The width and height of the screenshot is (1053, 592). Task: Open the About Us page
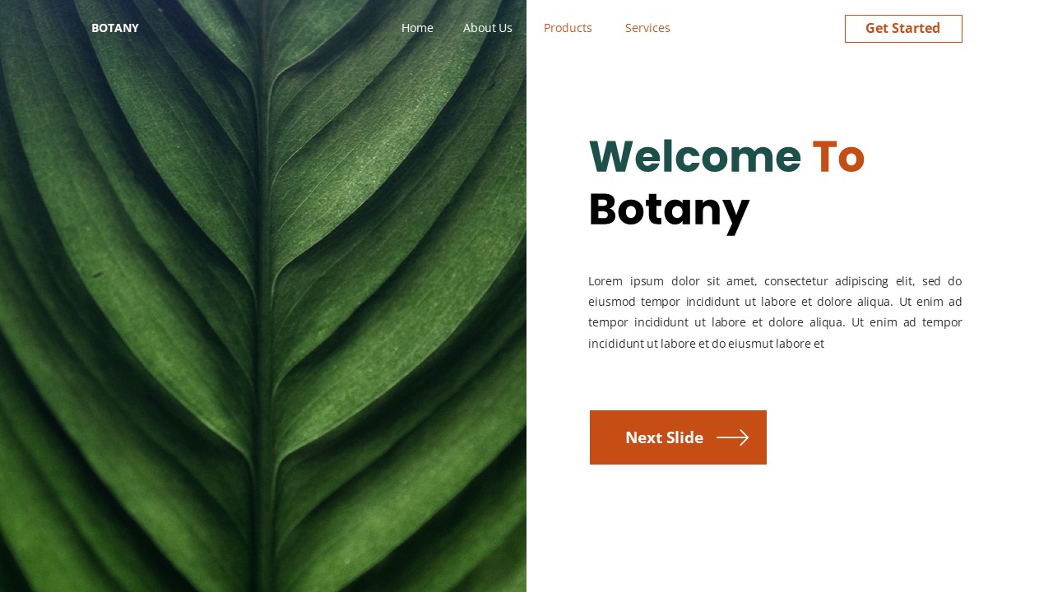coord(487,28)
